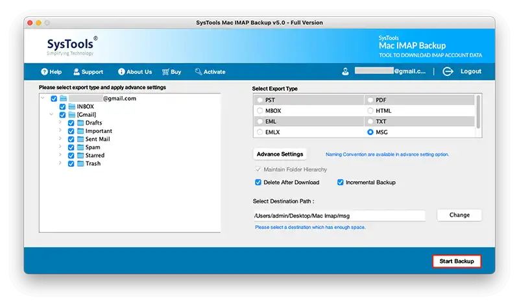Image resolution: width=519 pixels, height=305 pixels.
Task: Click the Starred folder icon
Action: 80,155
